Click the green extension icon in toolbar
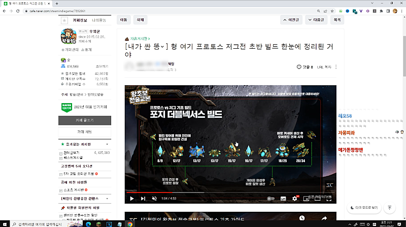Viewport: 406px width, 227px height. pos(341,11)
